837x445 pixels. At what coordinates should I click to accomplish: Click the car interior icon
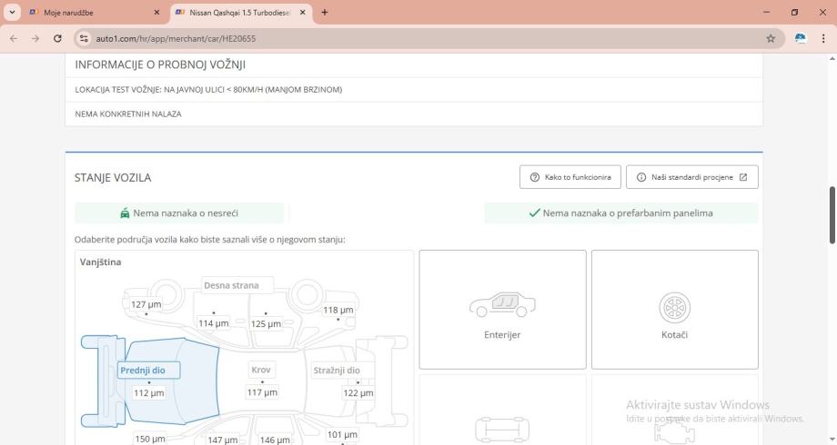click(x=502, y=304)
